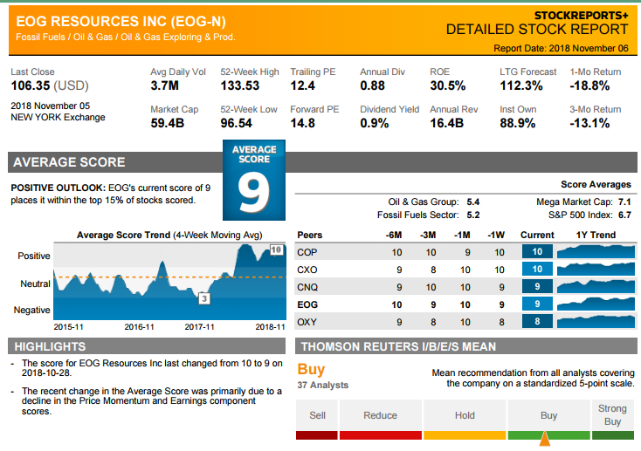Click the Hold rating box
The image size is (641, 451).
click(x=465, y=415)
